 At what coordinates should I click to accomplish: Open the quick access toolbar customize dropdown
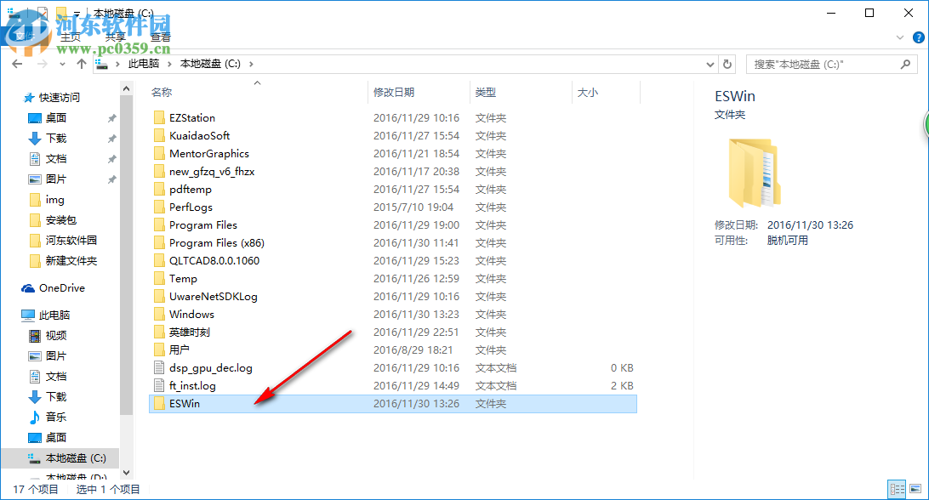tap(77, 13)
